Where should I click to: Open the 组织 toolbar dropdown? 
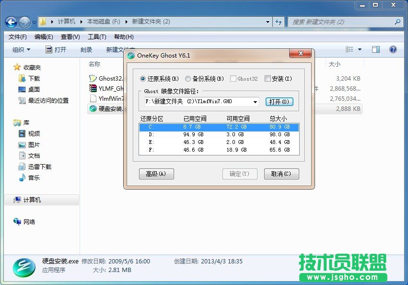click(21, 49)
